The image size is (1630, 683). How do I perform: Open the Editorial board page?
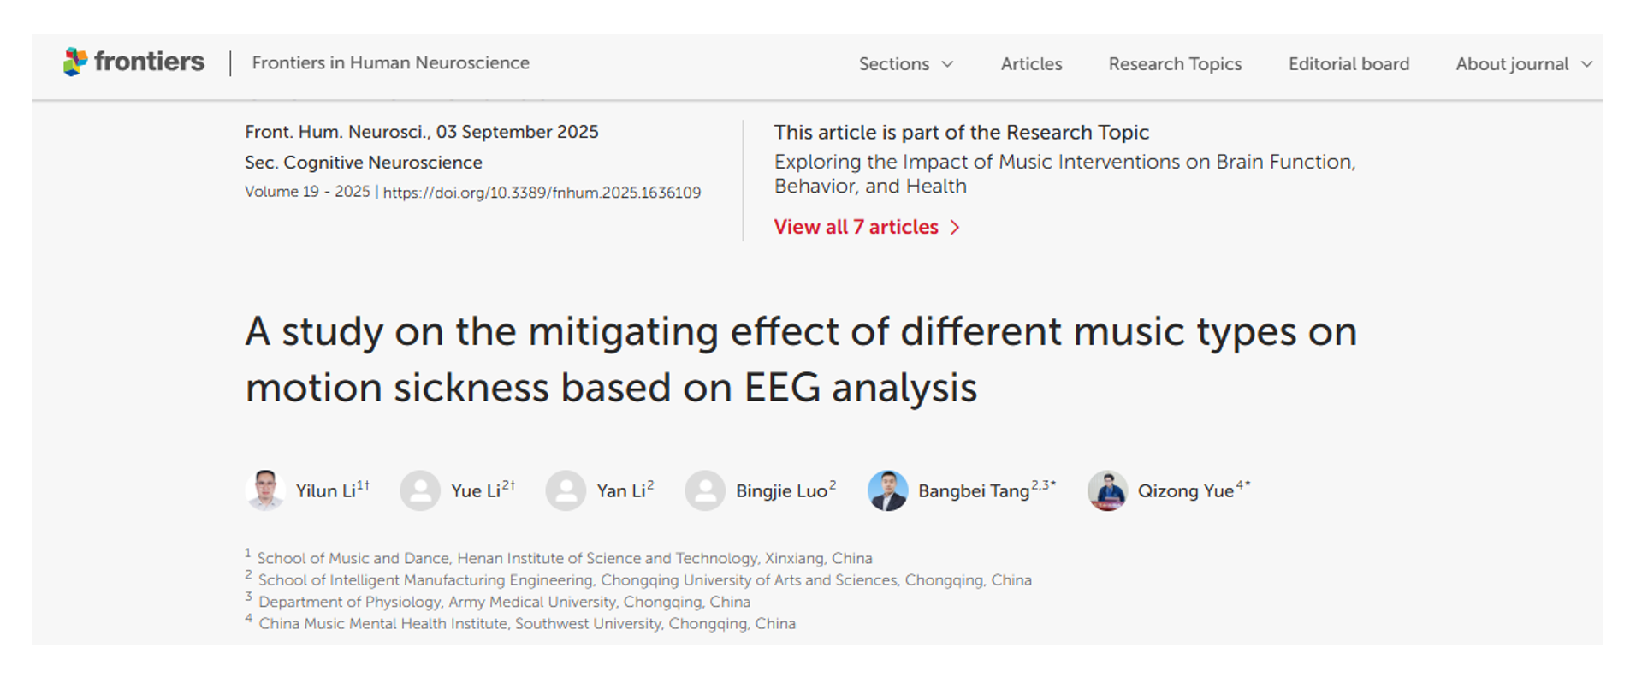click(x=1348, y=64)
